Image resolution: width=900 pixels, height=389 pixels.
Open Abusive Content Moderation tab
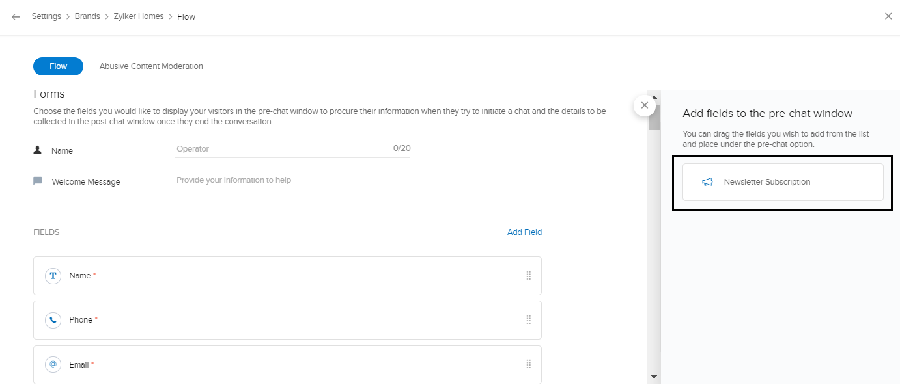(x=151, y=66)
